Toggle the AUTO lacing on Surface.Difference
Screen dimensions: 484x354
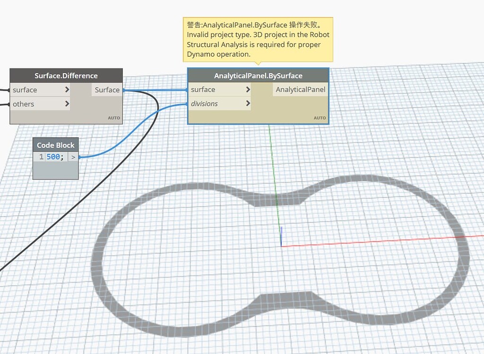114,118
